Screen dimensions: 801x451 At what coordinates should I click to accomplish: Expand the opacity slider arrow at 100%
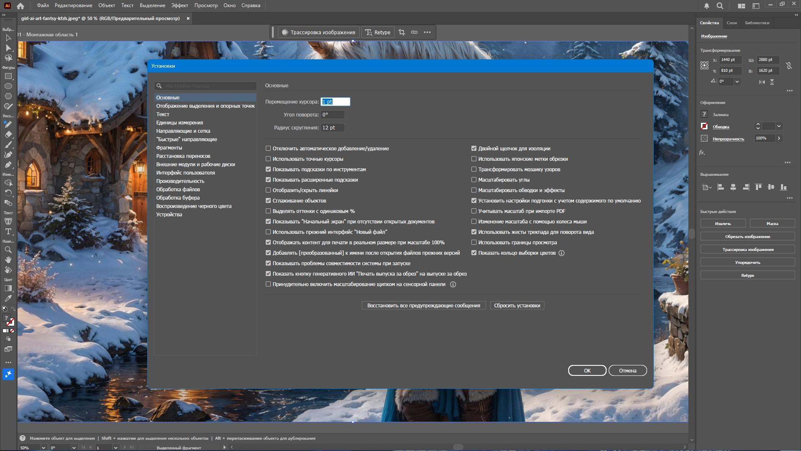tap(778, 138)
